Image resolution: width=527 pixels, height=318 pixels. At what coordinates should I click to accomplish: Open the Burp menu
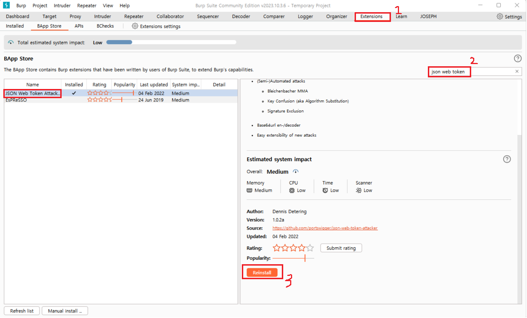coord(21,6)
